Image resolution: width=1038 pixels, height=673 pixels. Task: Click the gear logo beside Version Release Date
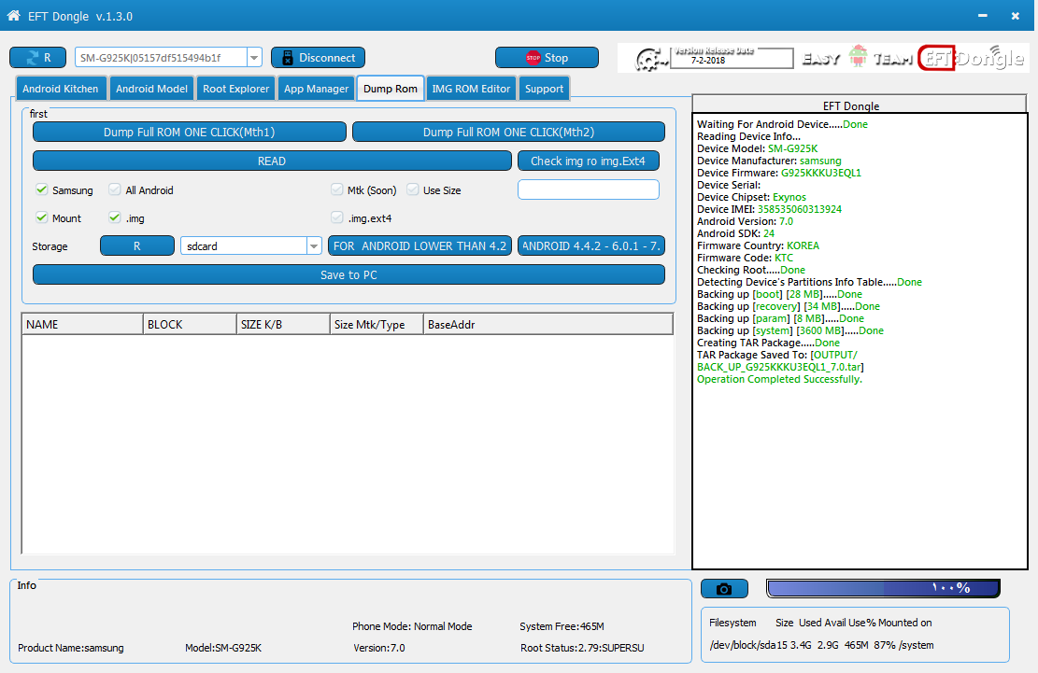click(651, 60)
